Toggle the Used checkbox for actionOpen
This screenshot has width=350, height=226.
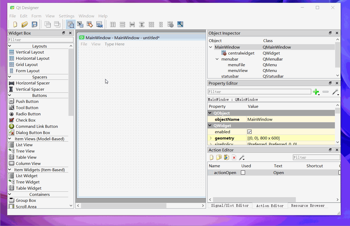click(243, 172)
